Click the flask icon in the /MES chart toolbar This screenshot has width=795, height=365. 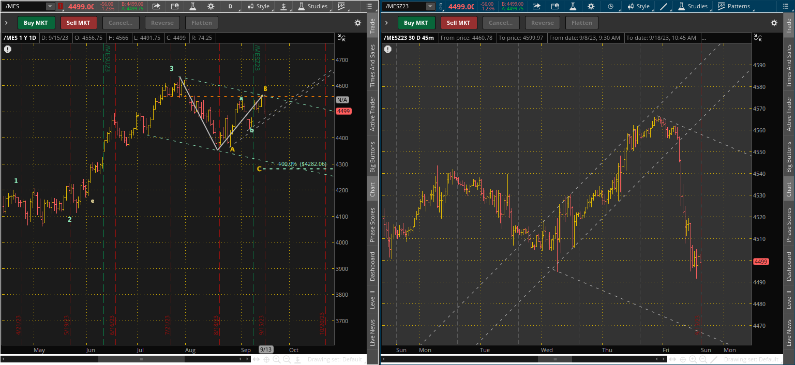coord(192,6)
